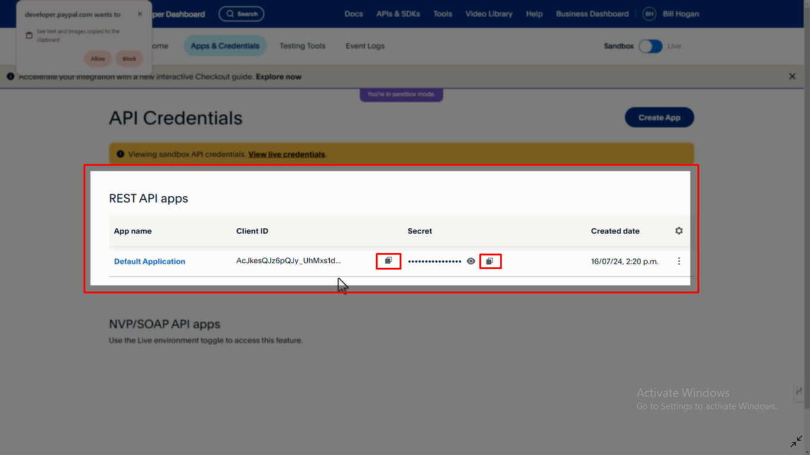The width and height of the screenshot is (810, 455).
Task: Switch to Event Logs tab
Action: [x=365, y=46]
